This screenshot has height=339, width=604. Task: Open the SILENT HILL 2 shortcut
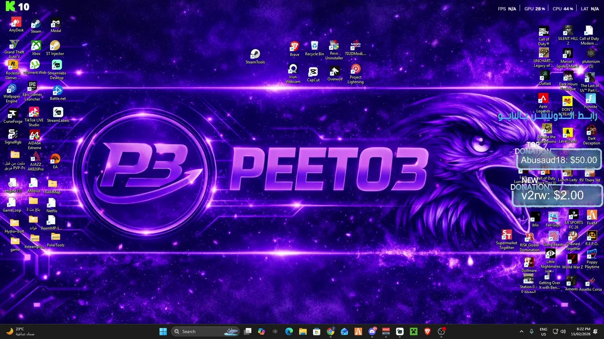click(568, 36)
